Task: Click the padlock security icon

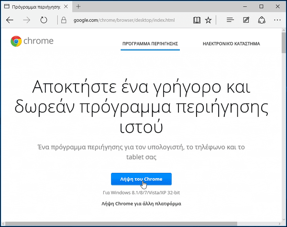Action: (x=64, y=20)
